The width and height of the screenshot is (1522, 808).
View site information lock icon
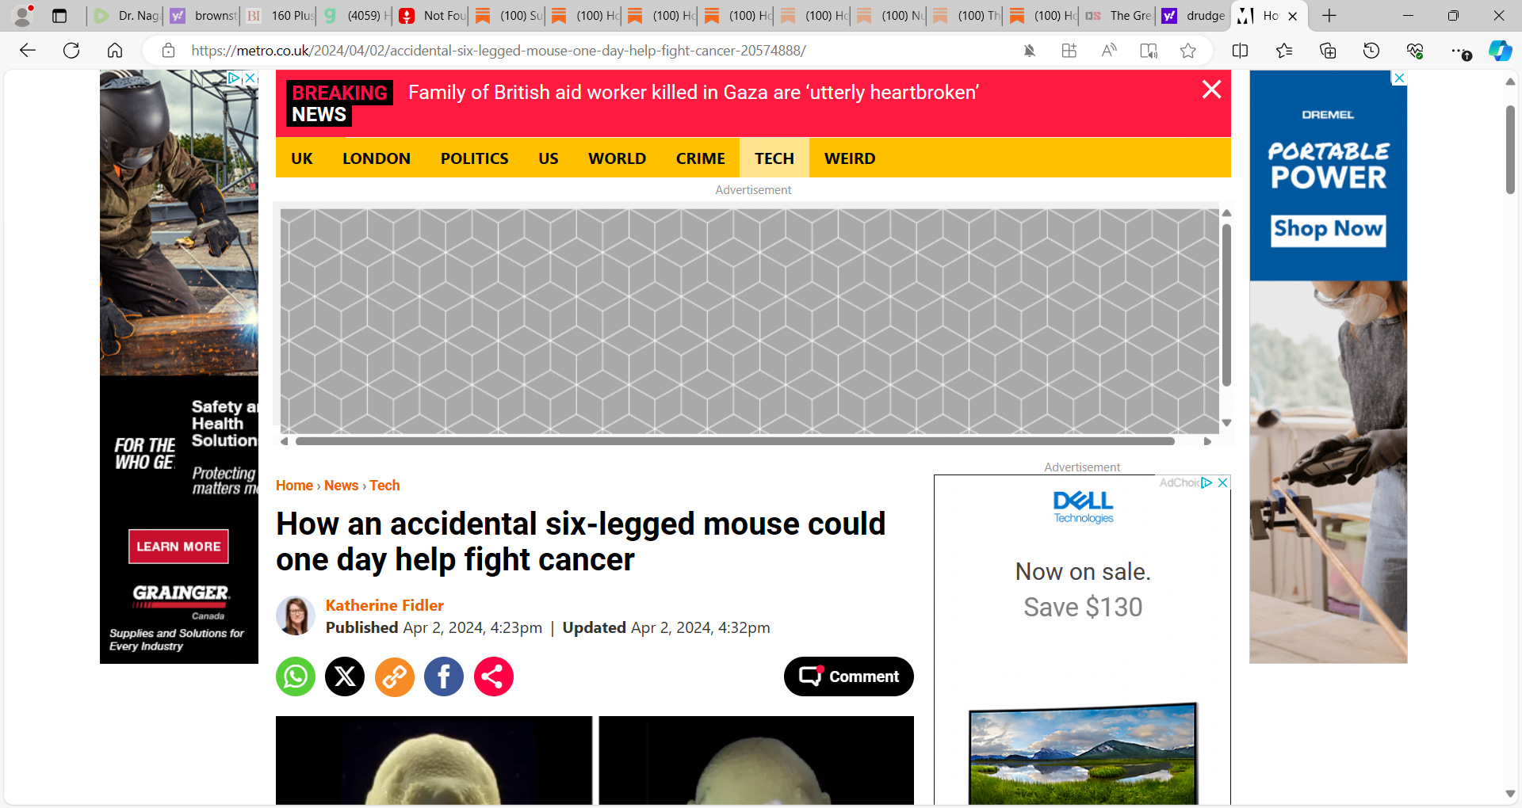[x=168, y=51]
